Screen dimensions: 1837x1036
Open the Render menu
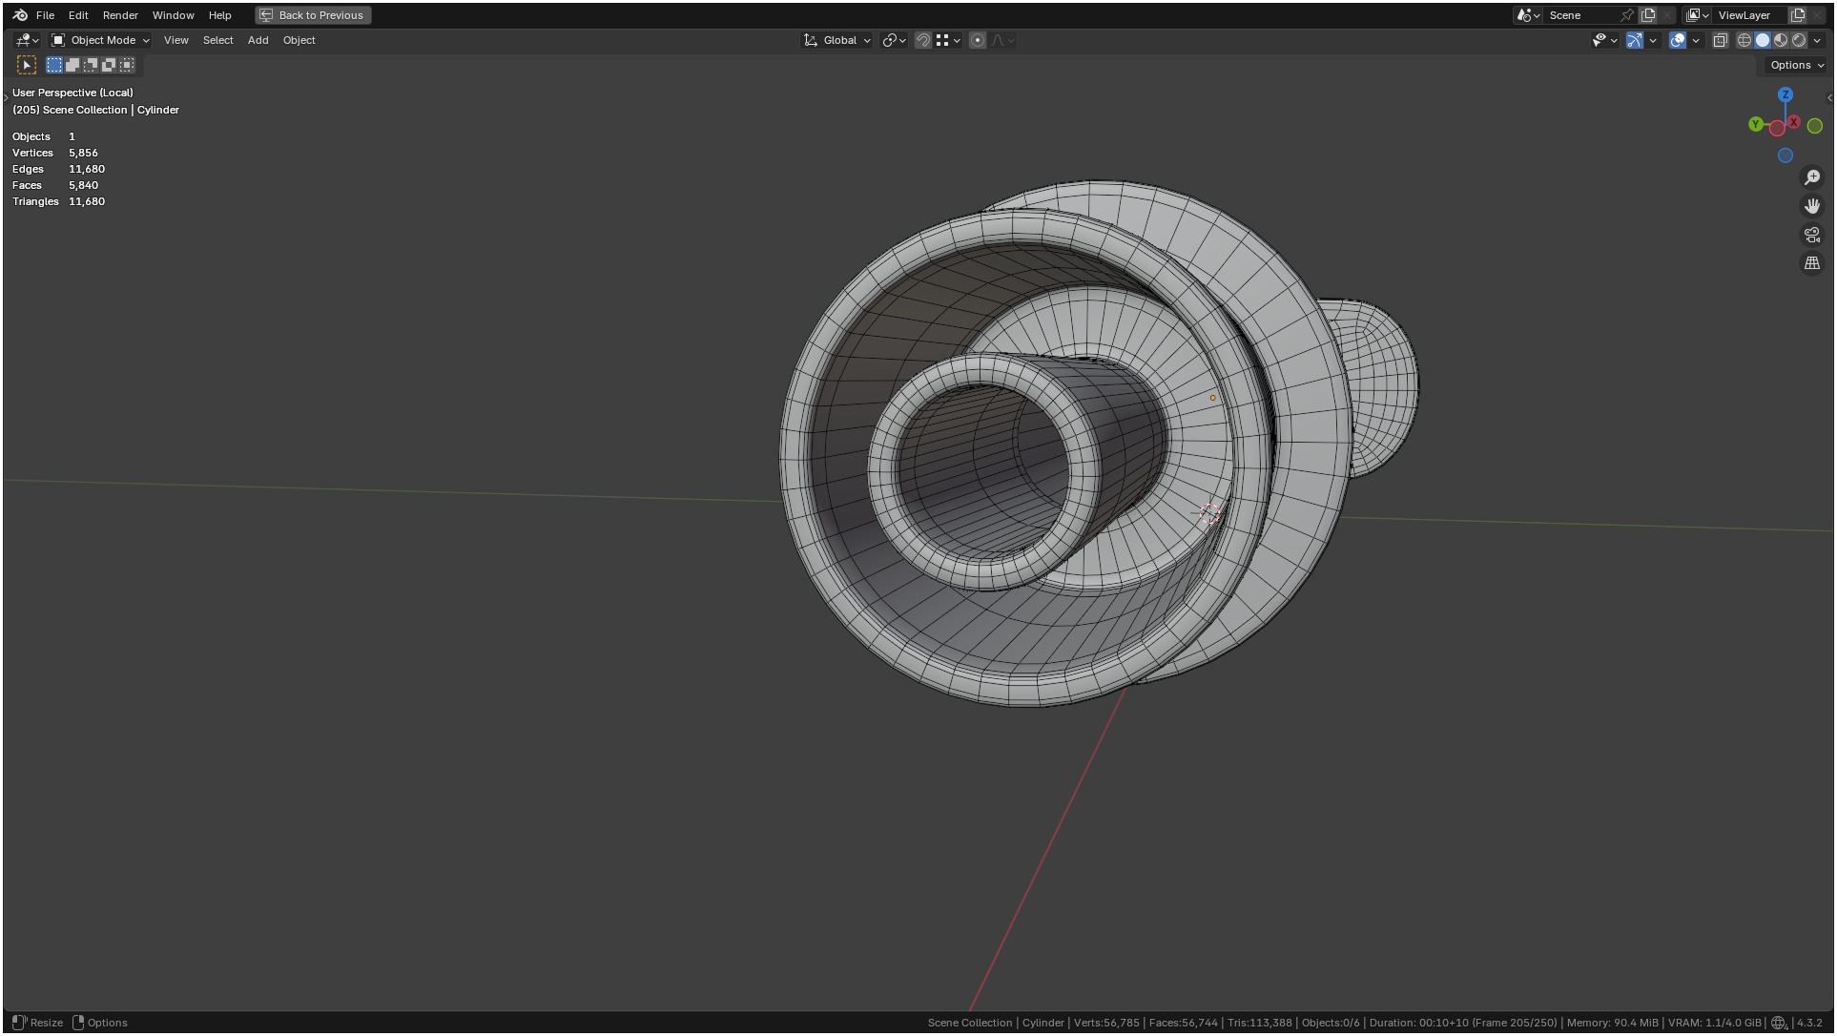coord(120,15)
